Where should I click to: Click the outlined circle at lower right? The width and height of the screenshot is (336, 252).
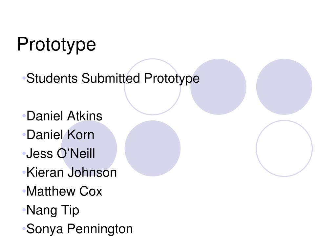284,148
